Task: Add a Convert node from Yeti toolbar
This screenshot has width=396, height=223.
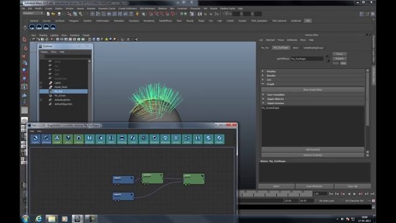Action: [144, 139]
